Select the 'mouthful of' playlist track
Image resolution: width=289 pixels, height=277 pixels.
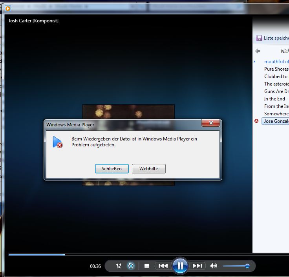click(x=276, y=62)
